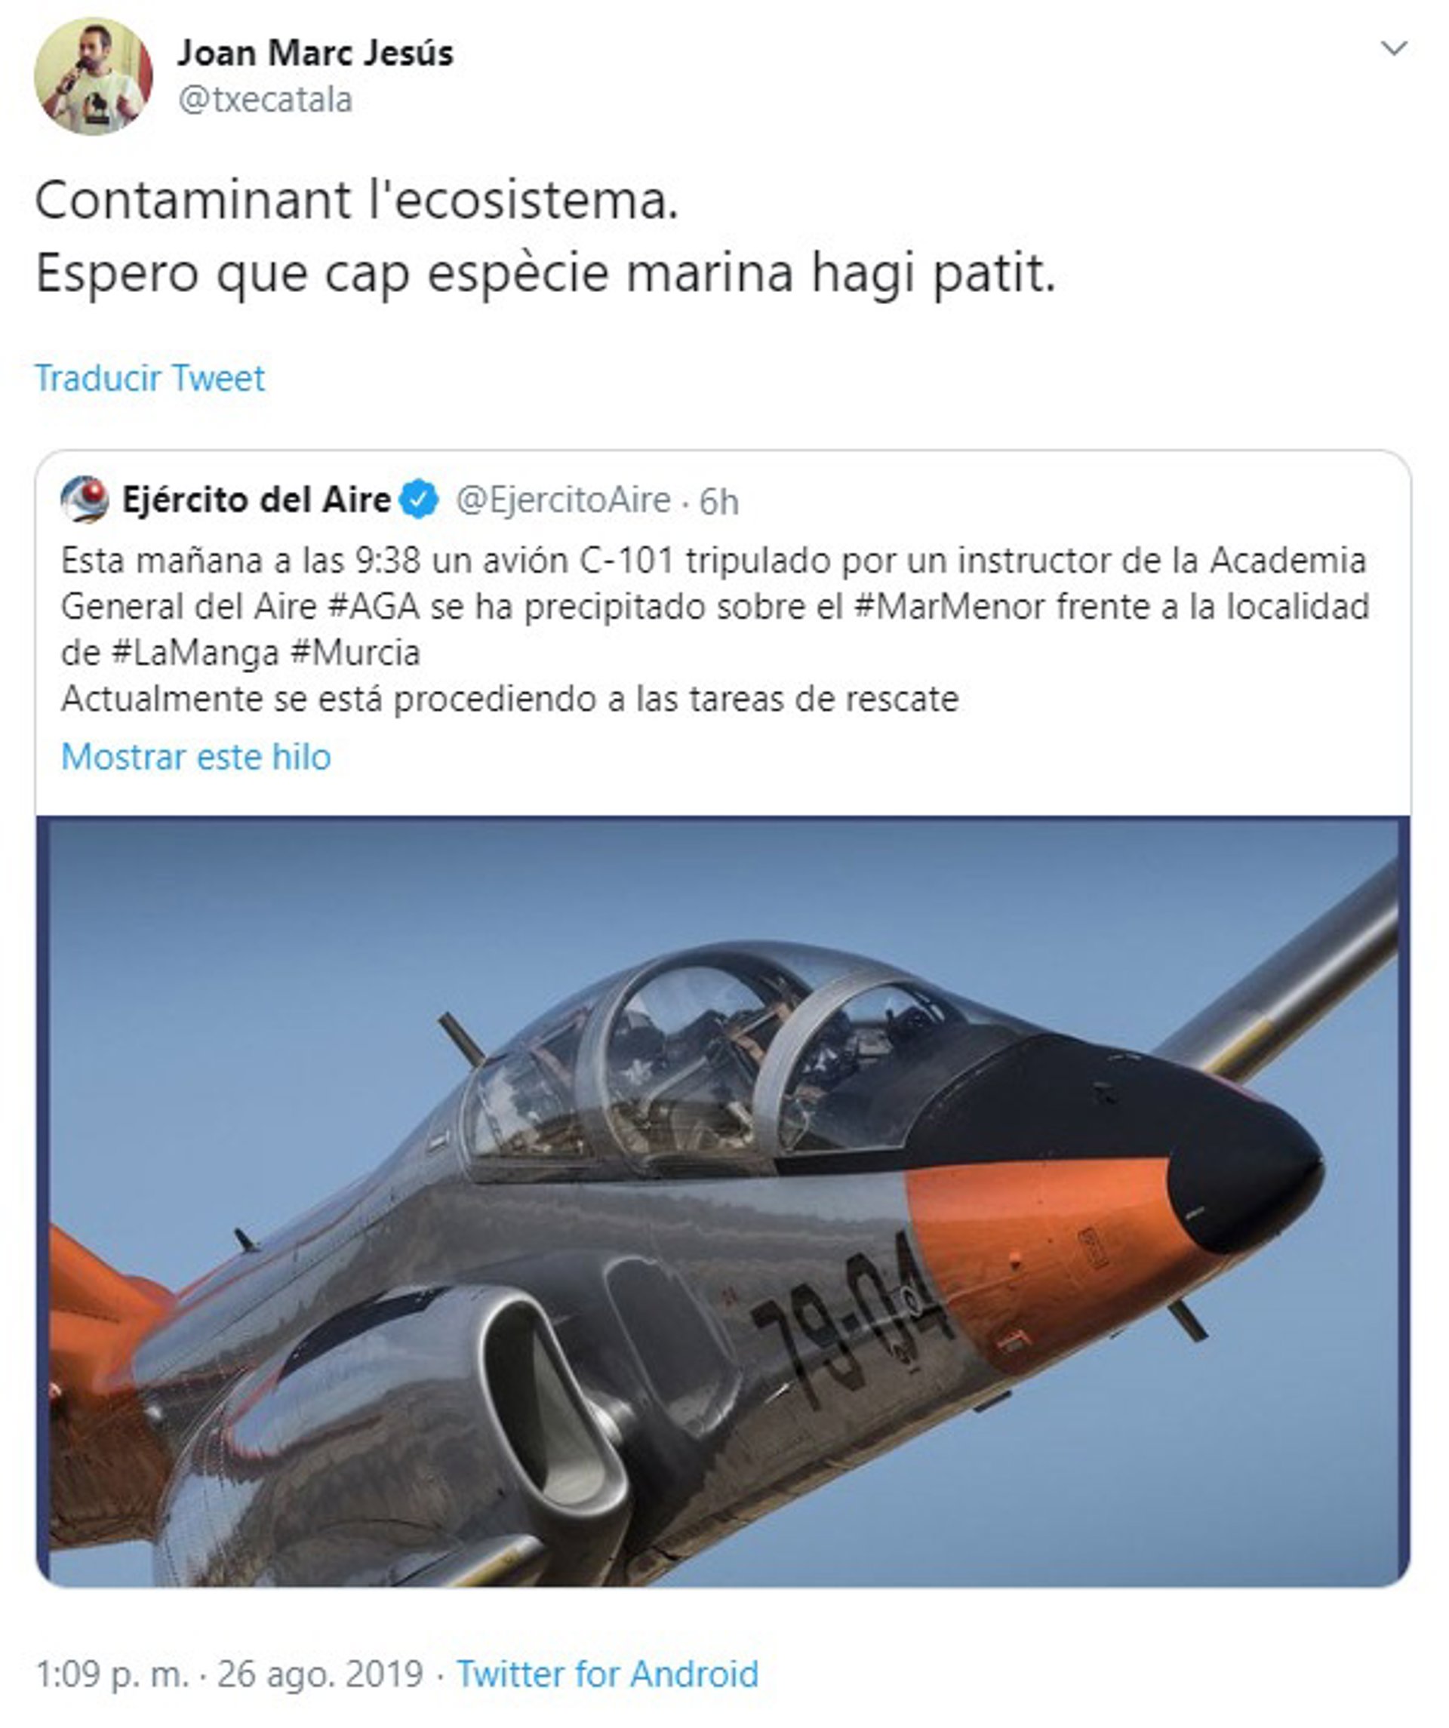Open Joan Marc Jesús profile avatar
Viewport: 1449px width, 1728px height.
pos(93,76)
